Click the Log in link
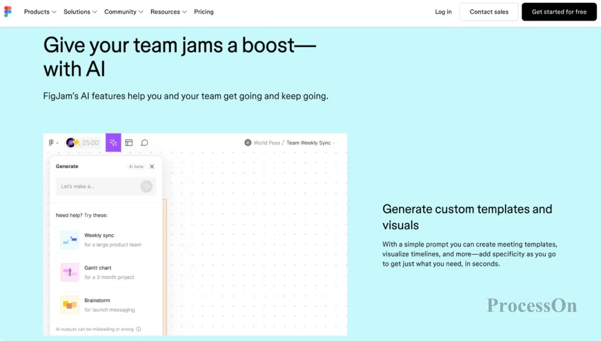The width and height of the screenshot is (601, 341). pyautogui.click(x=443, y=12)
